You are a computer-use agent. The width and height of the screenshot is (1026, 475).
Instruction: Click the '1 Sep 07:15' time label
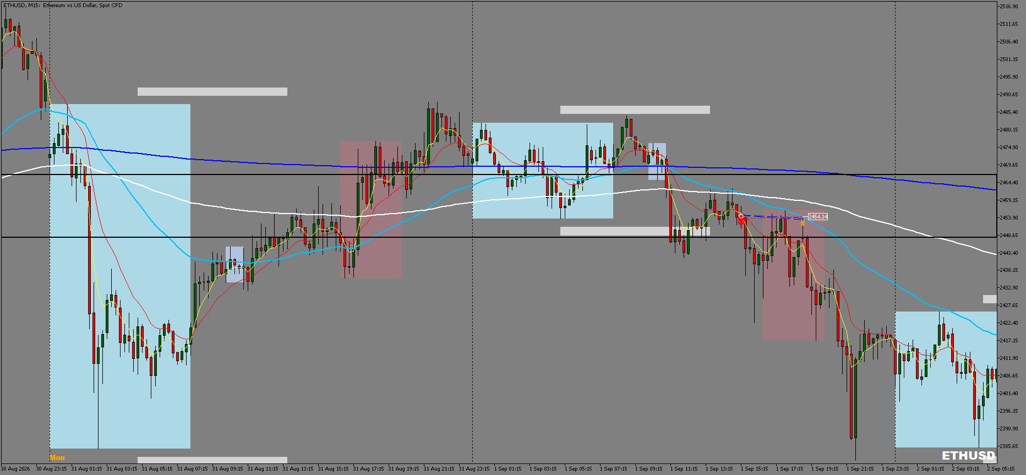pyautogui.click(x=613, y=469)
